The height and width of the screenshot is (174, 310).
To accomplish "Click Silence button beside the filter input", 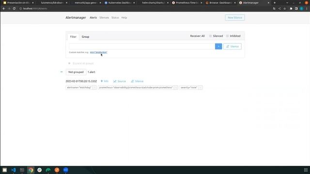I will click(x=232, y=46).
